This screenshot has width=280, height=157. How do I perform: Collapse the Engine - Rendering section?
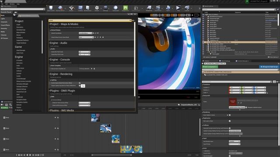(49, 74)
